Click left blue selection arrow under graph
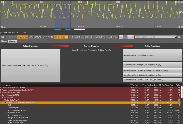Viewport: 183px width, 124px height. 58,29
